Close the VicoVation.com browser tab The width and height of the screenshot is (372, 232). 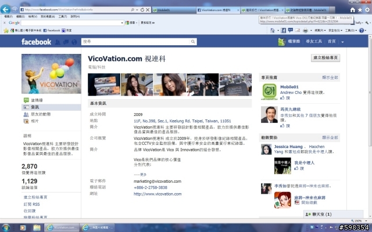(238, 10)
